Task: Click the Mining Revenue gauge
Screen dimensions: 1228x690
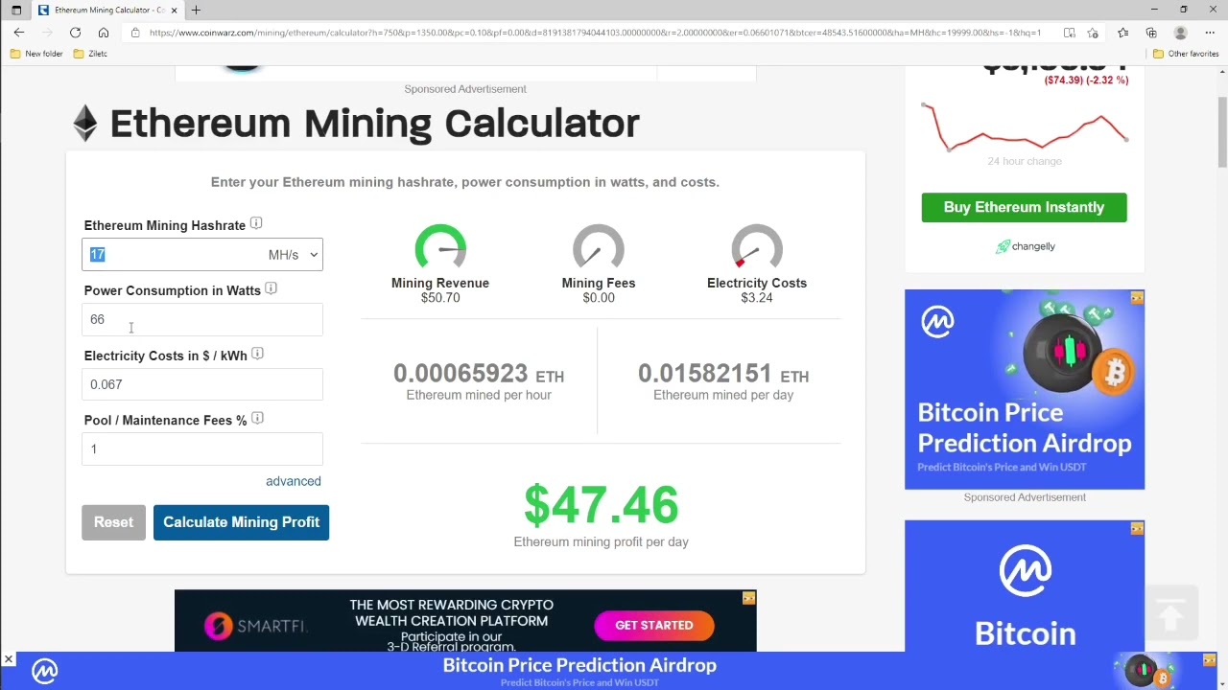Action: pyautogui.click(x=440, y=247)
